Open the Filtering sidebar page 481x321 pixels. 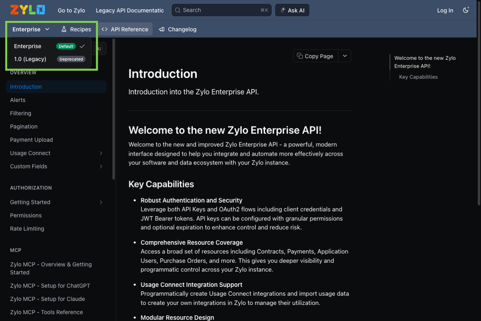(56, 113)
